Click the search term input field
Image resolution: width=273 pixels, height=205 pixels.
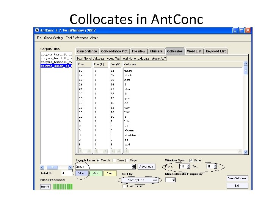[104, 167]
